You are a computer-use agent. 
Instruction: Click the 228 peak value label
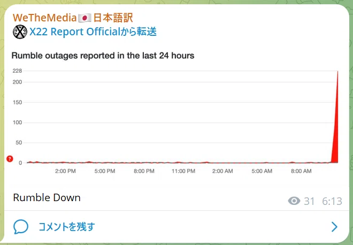pos(17,71)
